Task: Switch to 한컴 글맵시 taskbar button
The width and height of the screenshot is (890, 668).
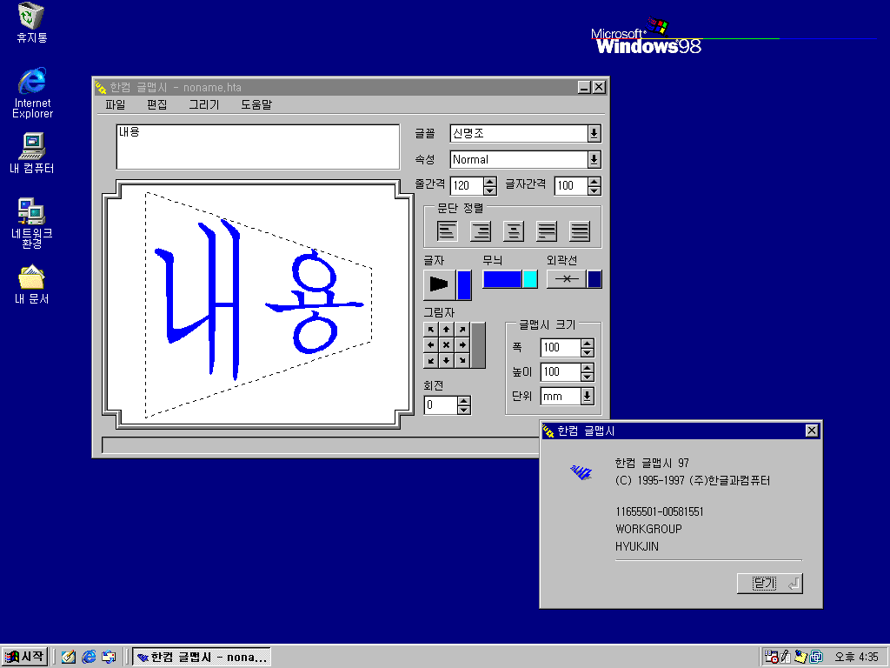Action: point(202,657)
